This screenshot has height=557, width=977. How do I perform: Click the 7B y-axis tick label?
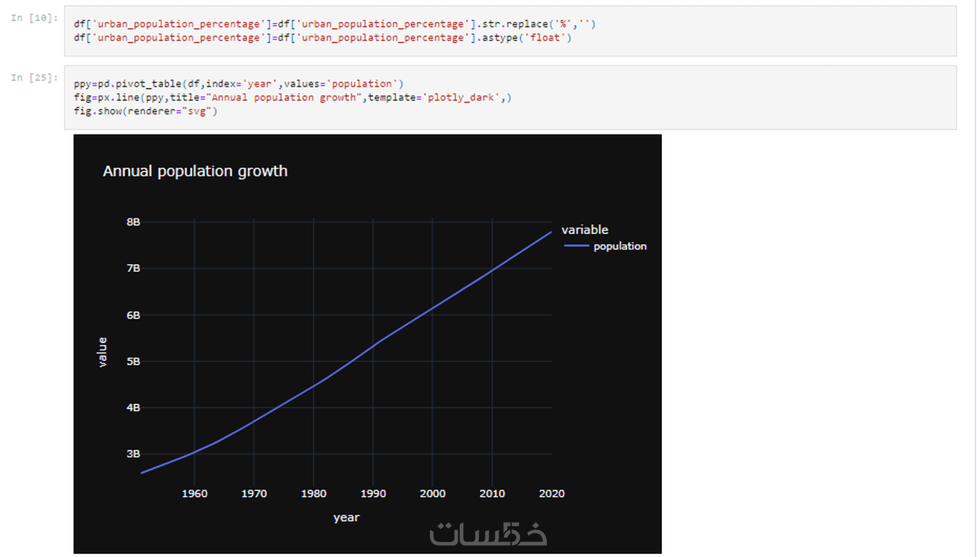pos(133,268)
